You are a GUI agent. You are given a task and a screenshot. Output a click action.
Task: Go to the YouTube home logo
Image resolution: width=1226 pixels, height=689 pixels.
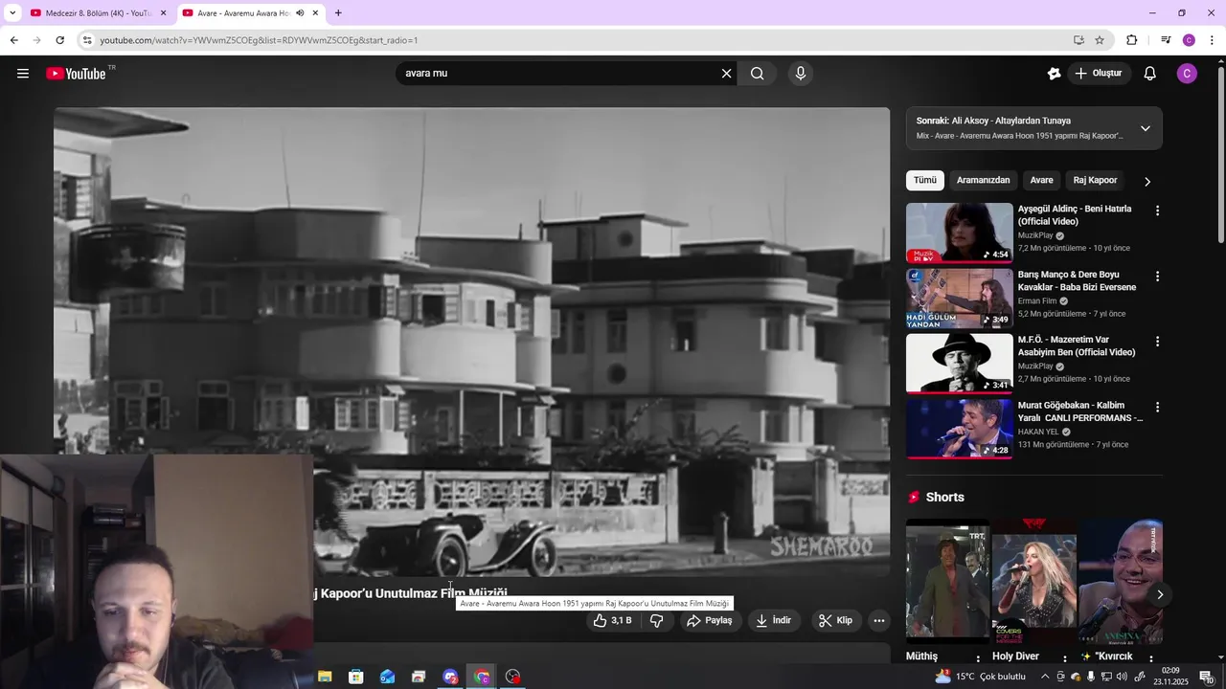76,74
